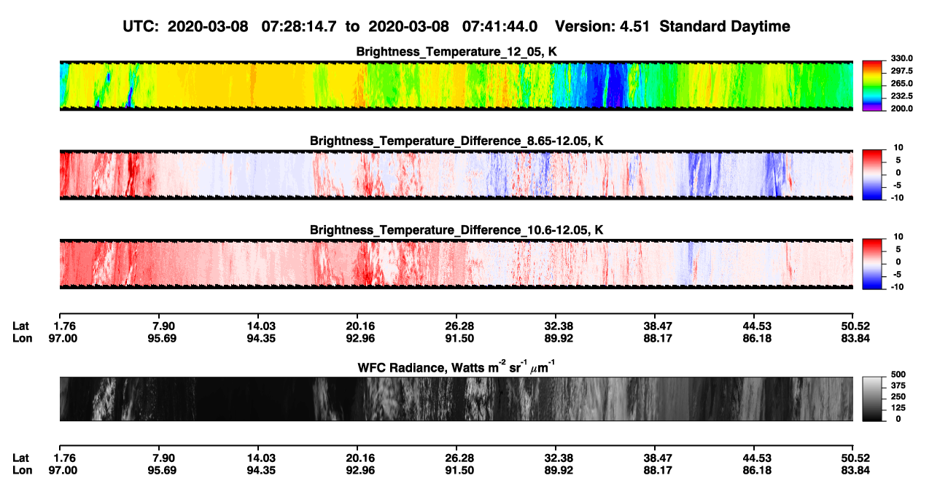Select the Brightness_Temperature_Difference_8.65-12.05, K title
Image resolution: width=948 pixels, height=486 pixels.
(456, 140)
